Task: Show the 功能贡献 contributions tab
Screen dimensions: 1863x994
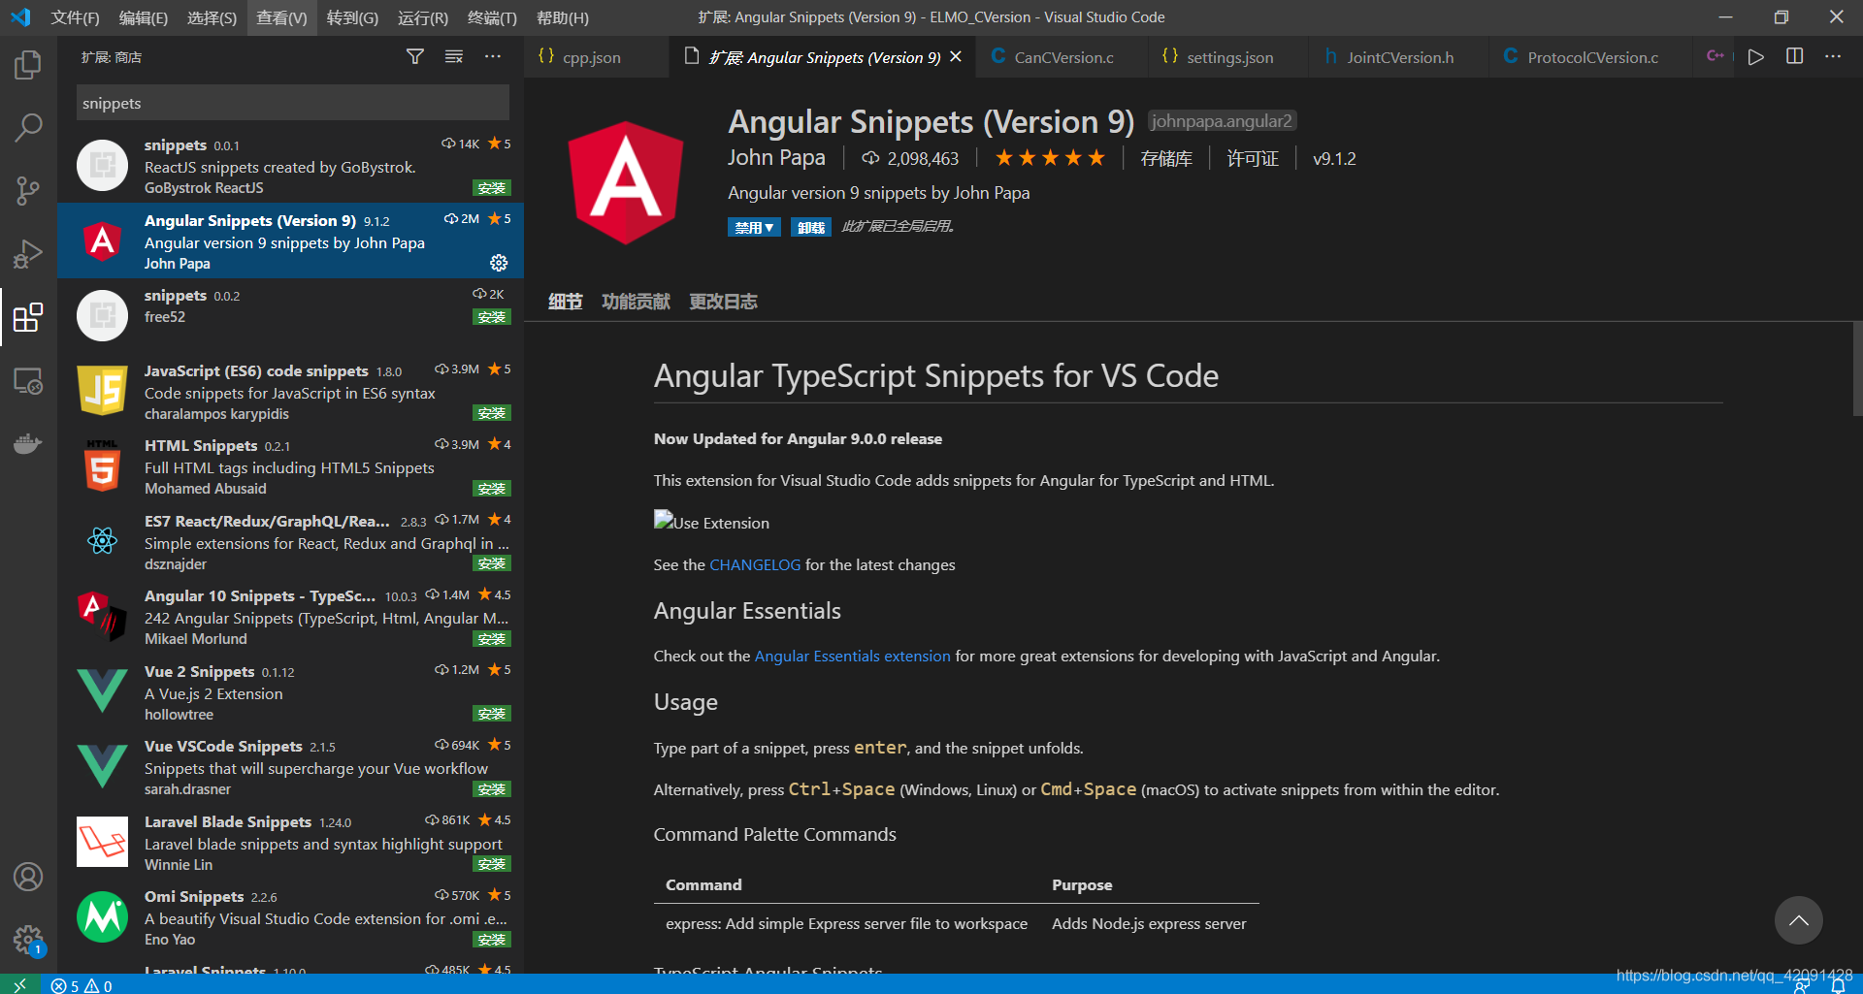Action: pos(637,302)
